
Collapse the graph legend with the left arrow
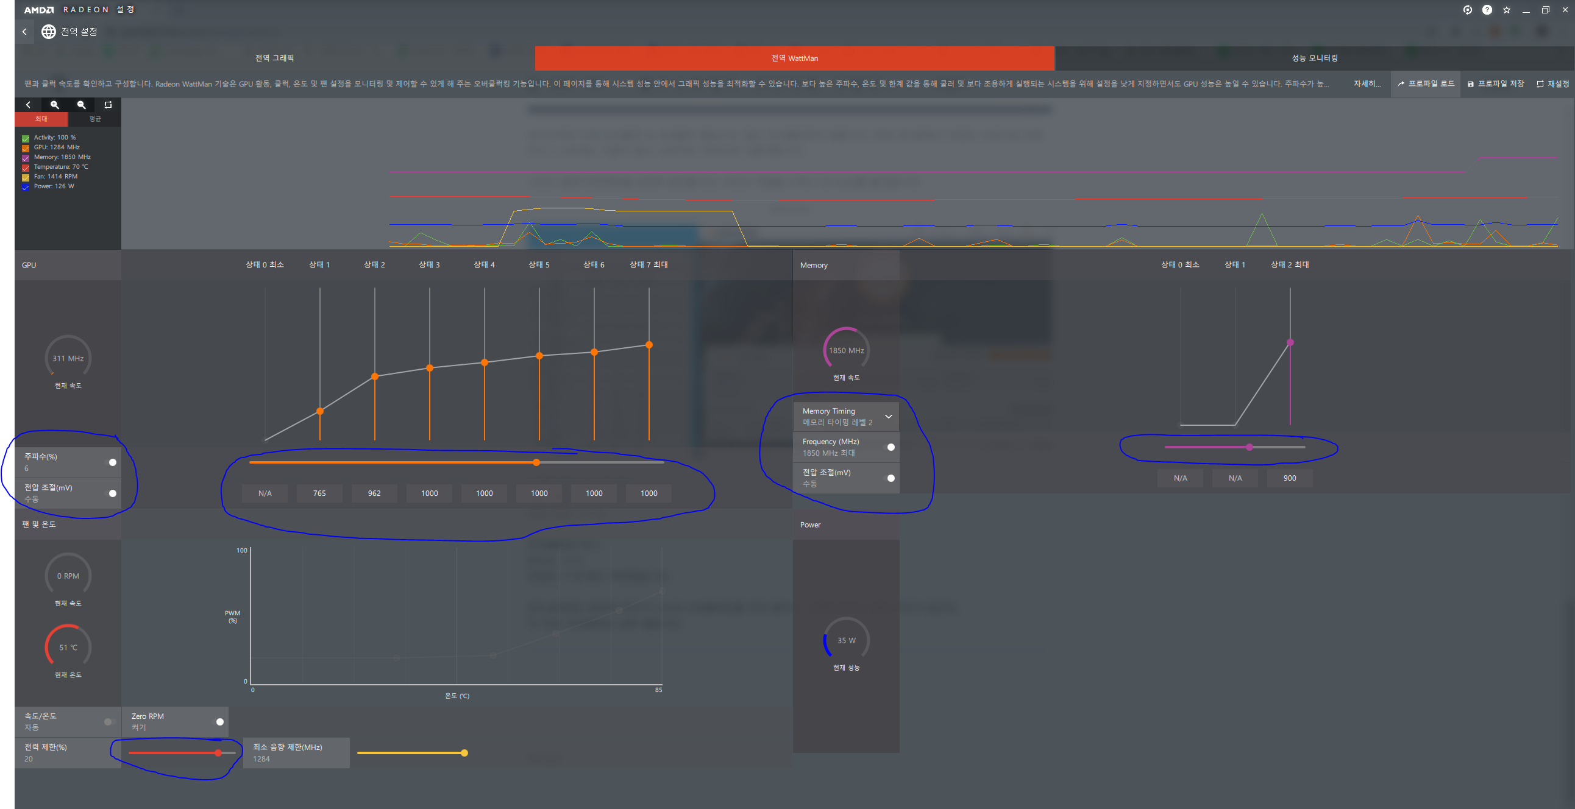point(28,105)
